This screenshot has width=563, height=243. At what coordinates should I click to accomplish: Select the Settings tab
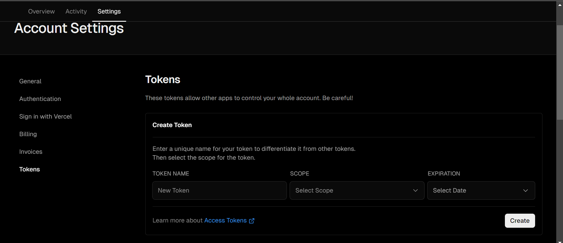click(109, 11)
